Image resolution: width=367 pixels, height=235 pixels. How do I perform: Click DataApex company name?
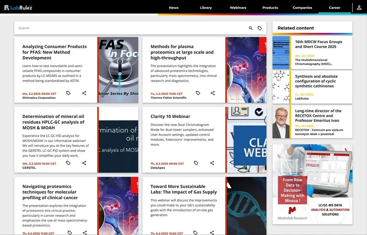158,168
